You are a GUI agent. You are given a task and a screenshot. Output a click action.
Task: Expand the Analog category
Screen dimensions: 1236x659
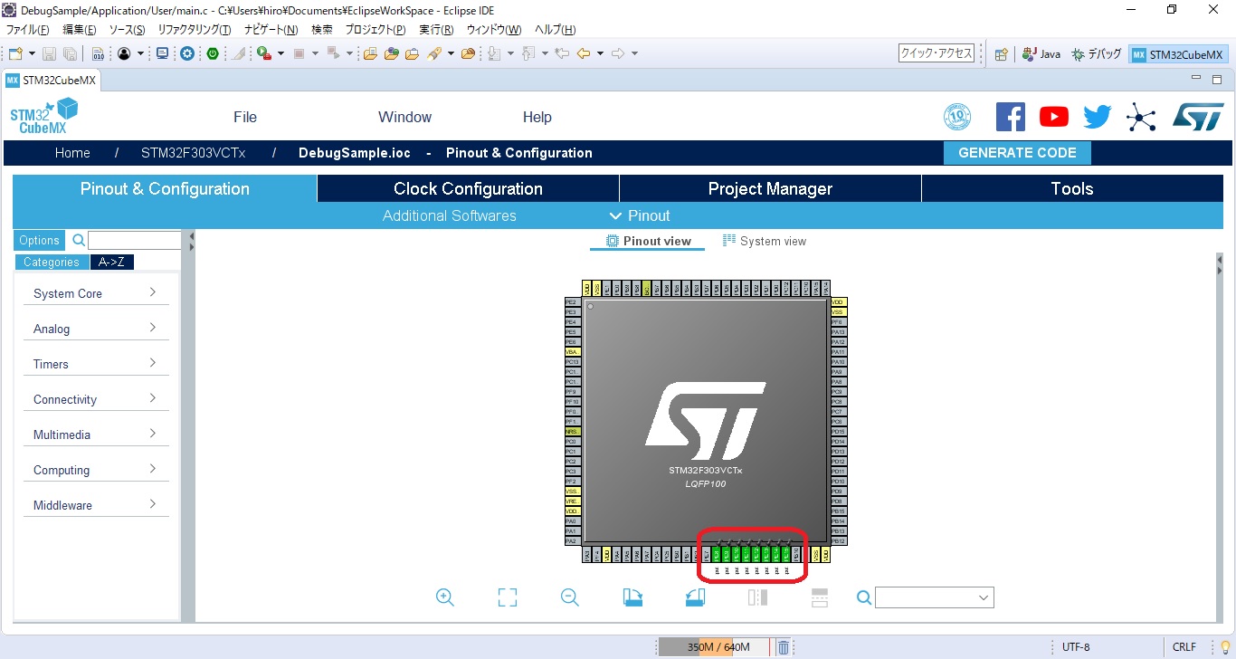click(x=95, y=329)
